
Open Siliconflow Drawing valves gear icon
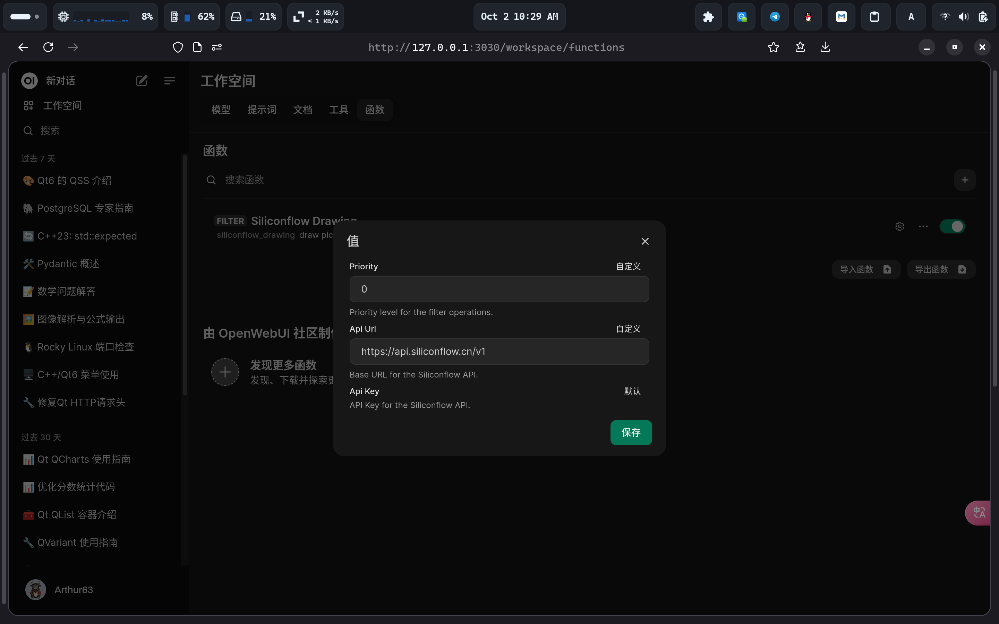(899, 227)
